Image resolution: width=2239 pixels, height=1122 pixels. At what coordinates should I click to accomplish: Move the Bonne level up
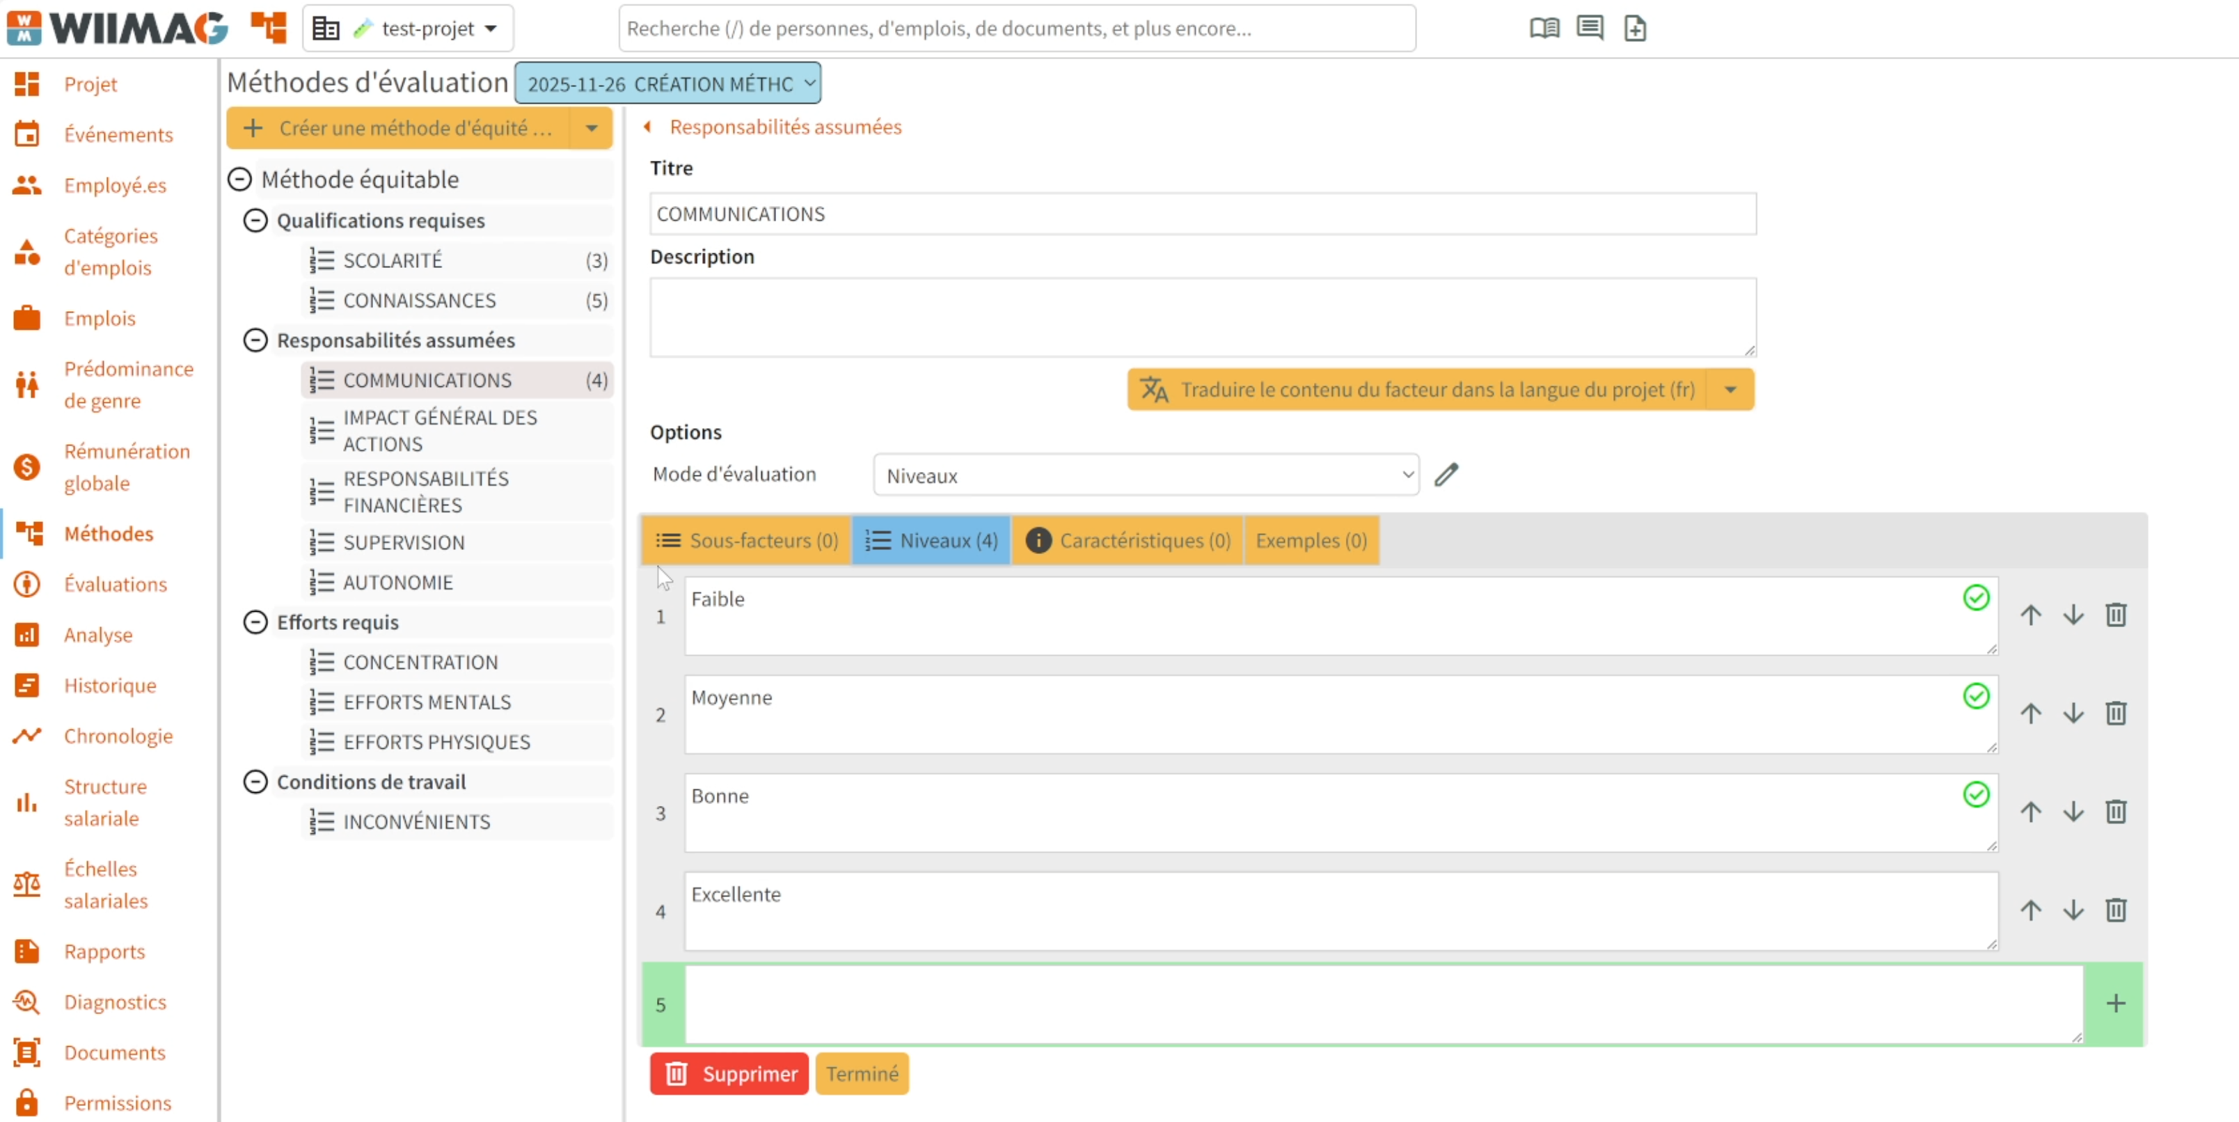click(2030, 812)
